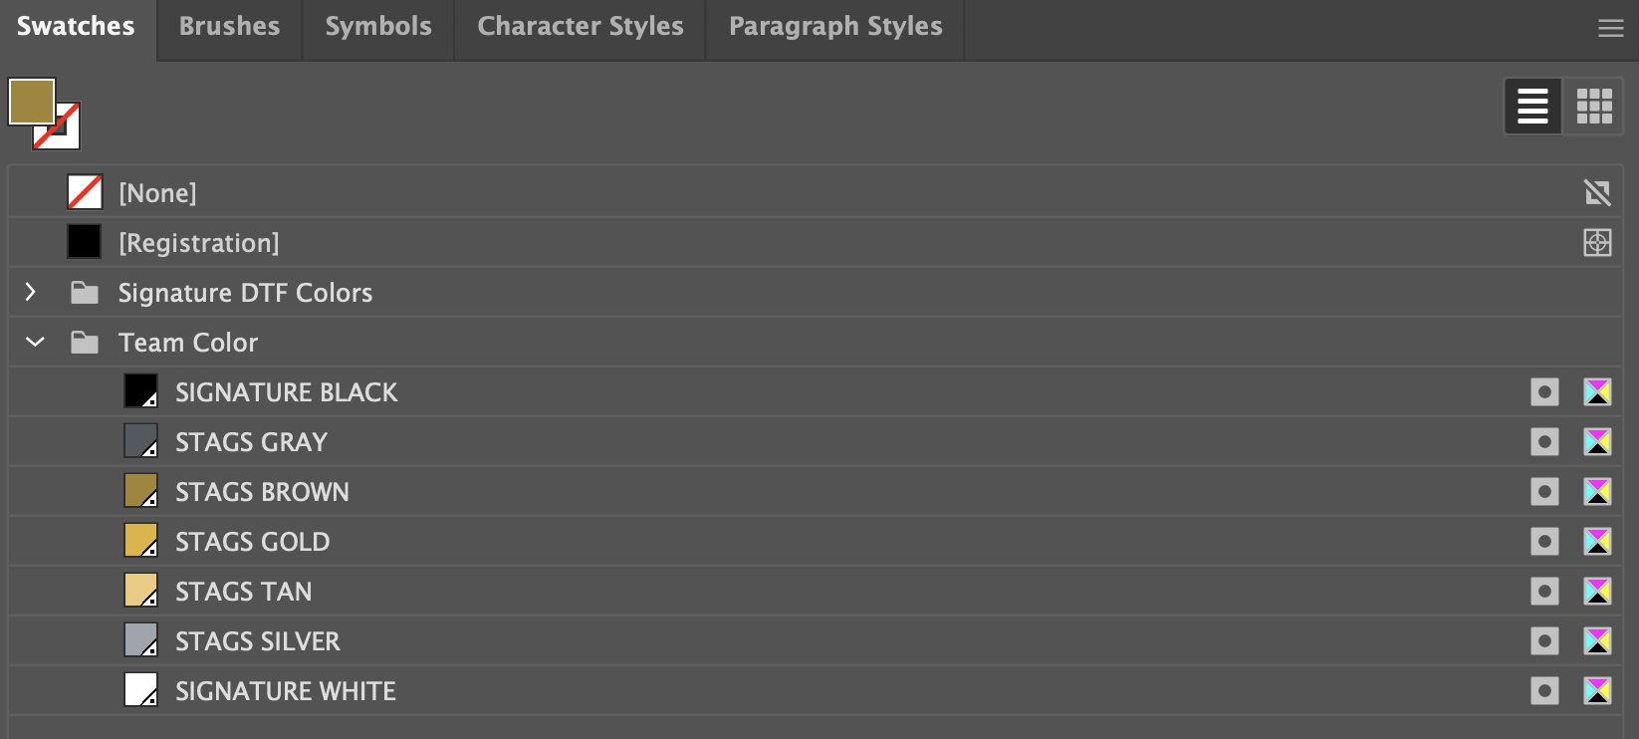Image resolution: width=1639 pixels, height=739 pixels.
Task: Choose the STAGS SILVER swatch label
Action: 258,641
